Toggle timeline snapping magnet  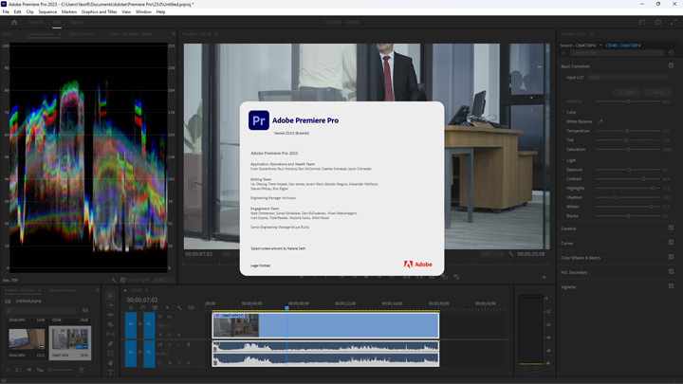[142, 308]
